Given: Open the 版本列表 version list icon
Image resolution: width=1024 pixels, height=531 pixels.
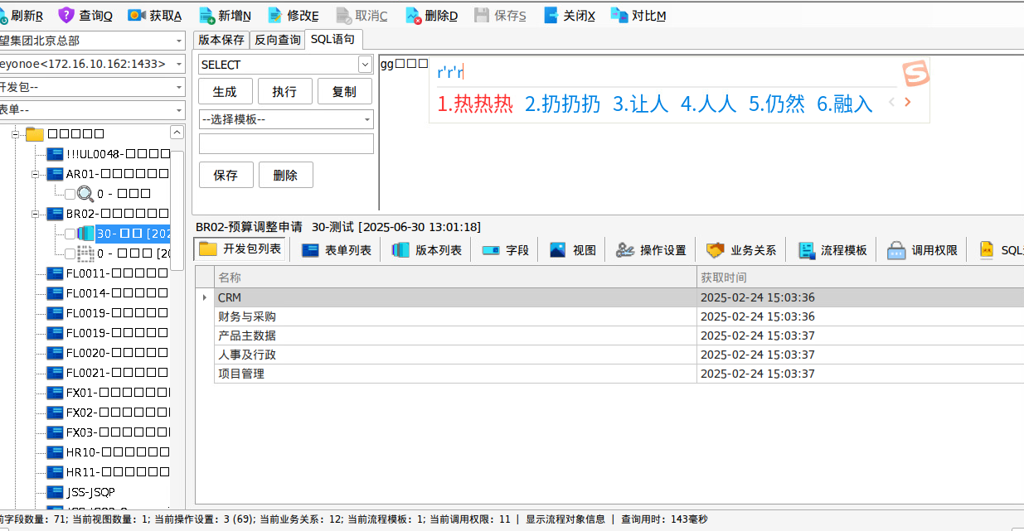Looking at the screenshot, I should (400, 250).
